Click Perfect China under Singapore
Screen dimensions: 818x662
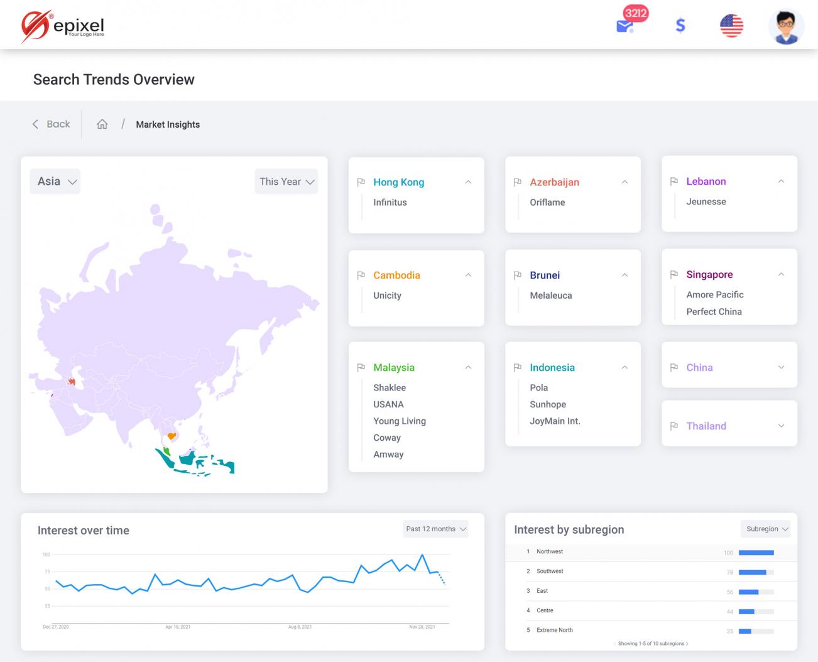pyautogui.click(x=714, y=312)
